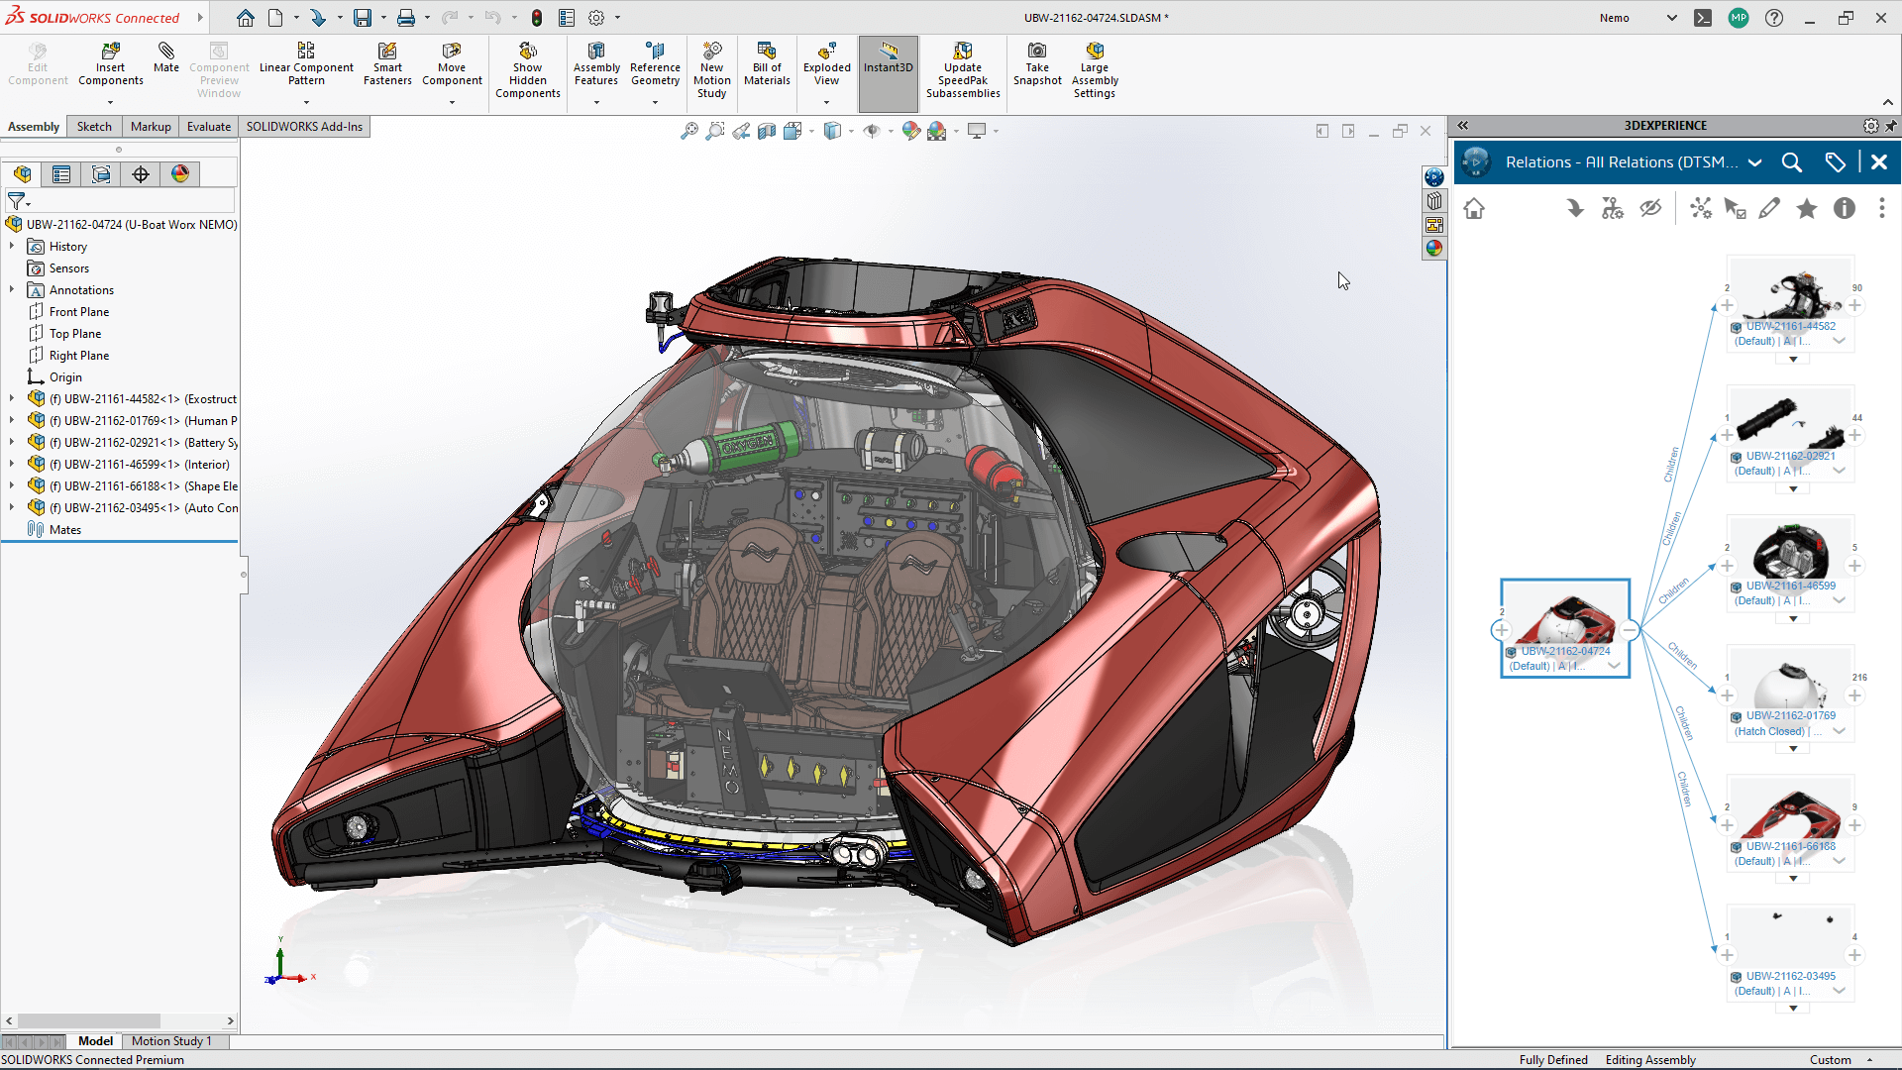Click Insert Components tool

point(110,65)
